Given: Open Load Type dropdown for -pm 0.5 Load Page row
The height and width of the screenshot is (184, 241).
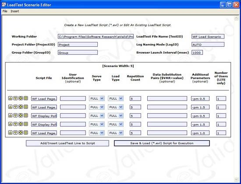Looking at the screenshot, I should coord(116,99).
